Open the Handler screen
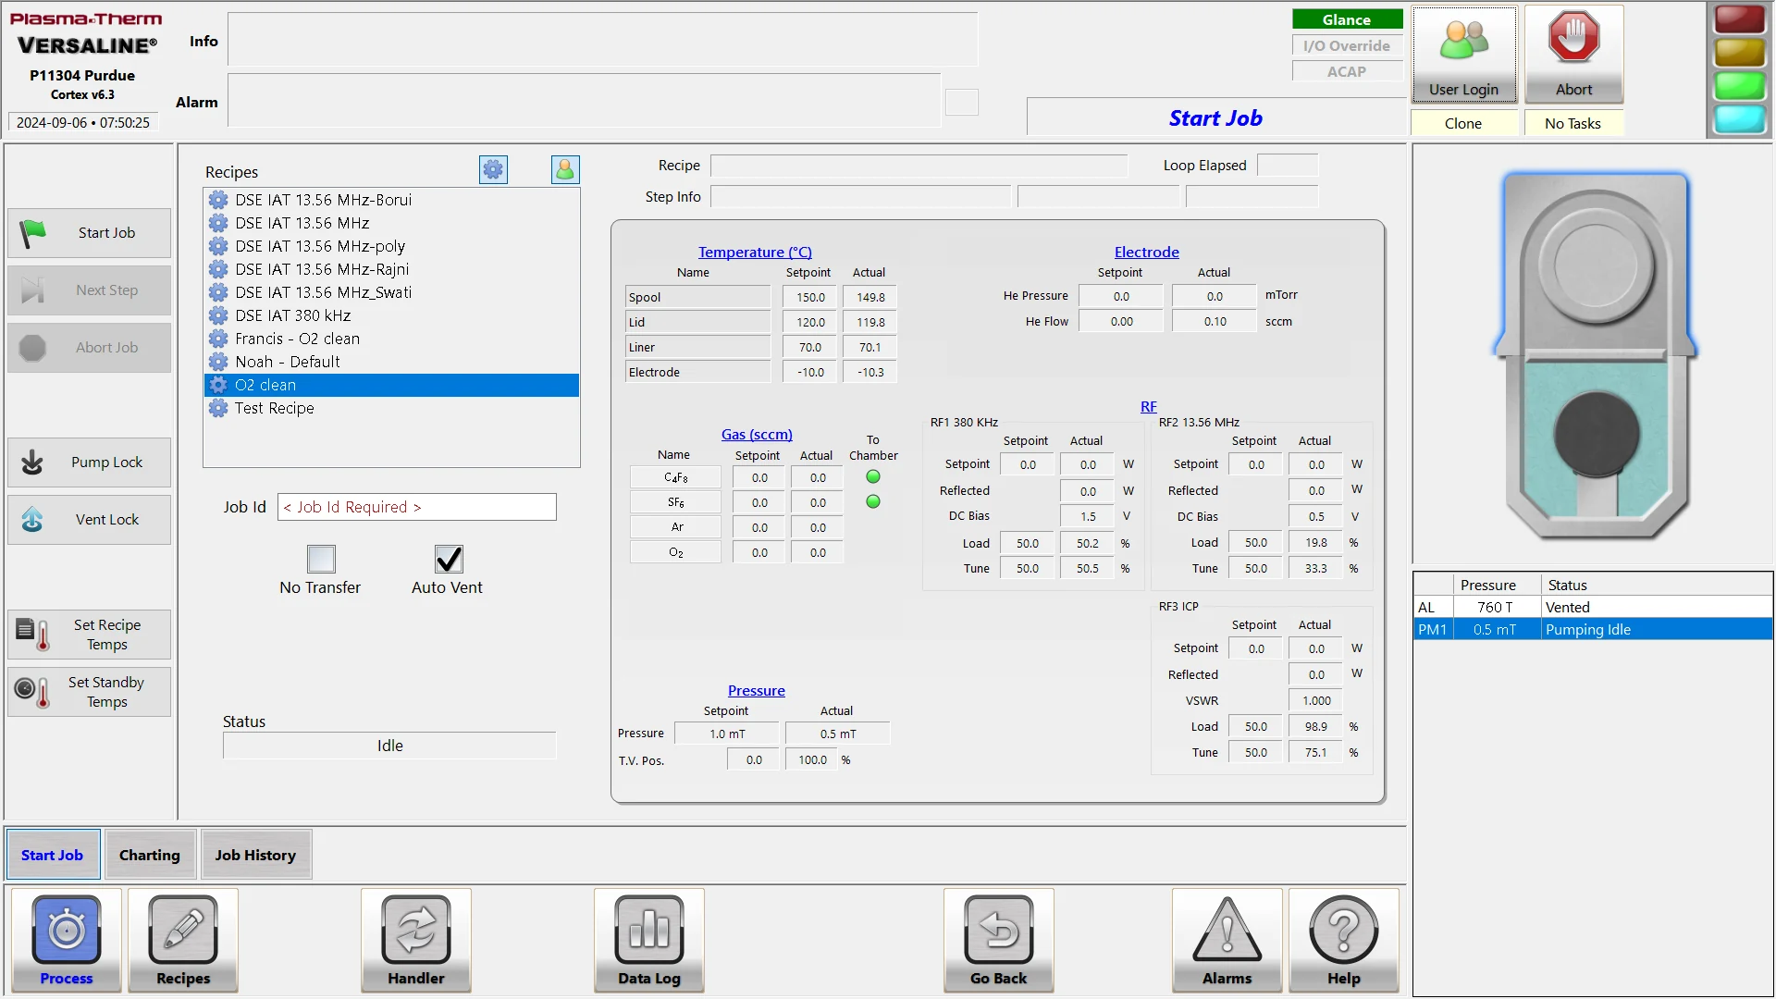This screenshot has height=999, width=1776. 416,940
